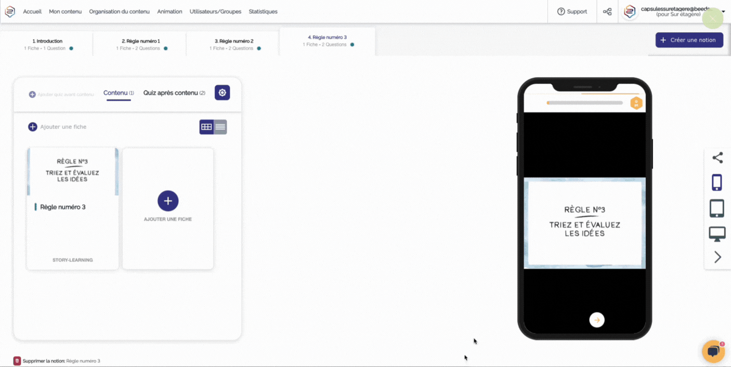731x367 pixels.
Task: Select the Règle numéro 3 fiche card
Action: point(72,208)
